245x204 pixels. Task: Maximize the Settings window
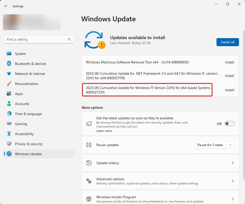pyautogui.click(x=228, y=4)
